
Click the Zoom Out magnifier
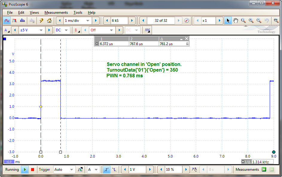tap(259, 21)
